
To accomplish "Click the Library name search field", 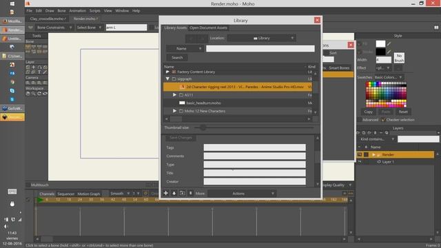I will (260, 49).
